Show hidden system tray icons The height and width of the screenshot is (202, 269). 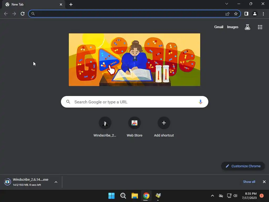[212, 196]
